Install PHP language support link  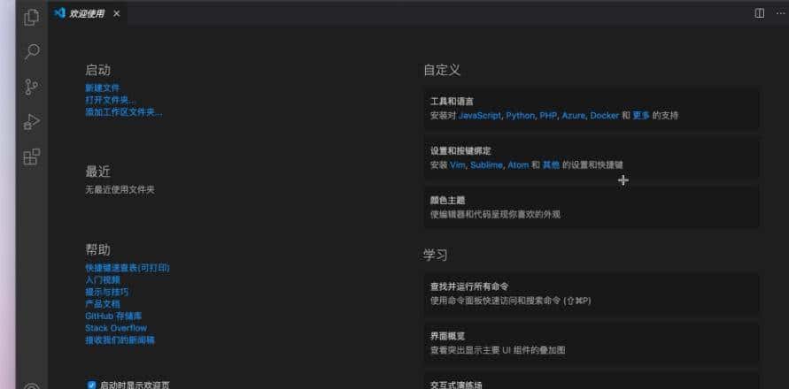pyautogui.click(x=548, y=116)
